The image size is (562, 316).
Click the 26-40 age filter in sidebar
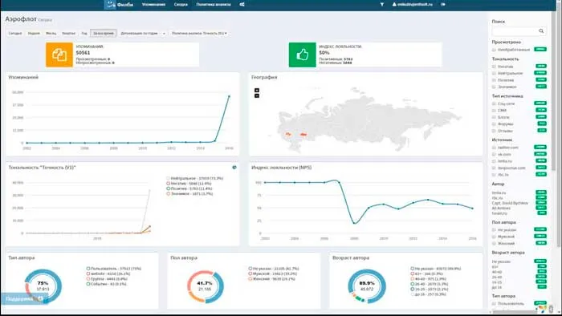click(497, 277)
